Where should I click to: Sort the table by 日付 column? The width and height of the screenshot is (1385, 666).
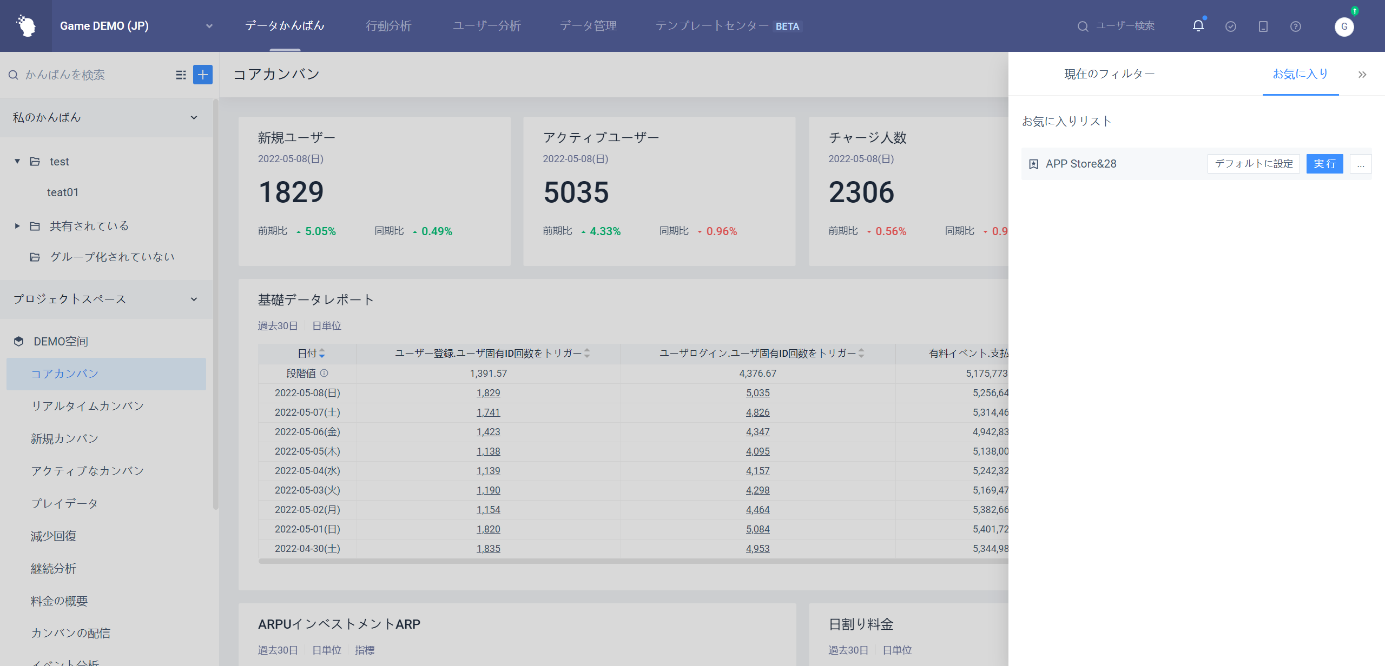[x=322, y=354]
